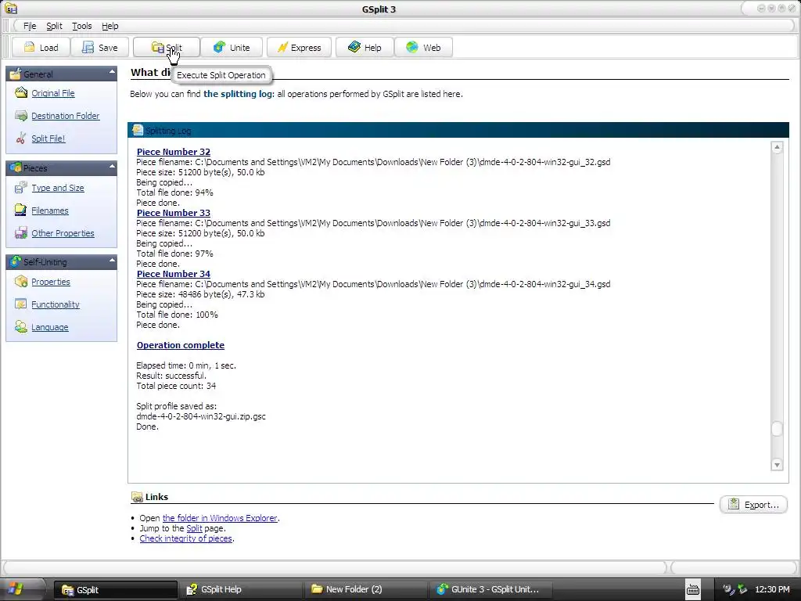Image resolution: width=801 pixels, height=601 pixels.
Task: Click the Destination Folder drive icon
Action: point(21,116)
